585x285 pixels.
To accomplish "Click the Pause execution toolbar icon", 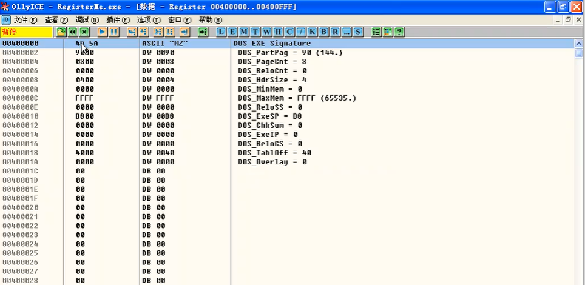I will [x=114, y=32].
